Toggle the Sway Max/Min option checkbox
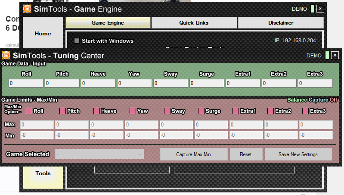344x195 pixels. 167,111
